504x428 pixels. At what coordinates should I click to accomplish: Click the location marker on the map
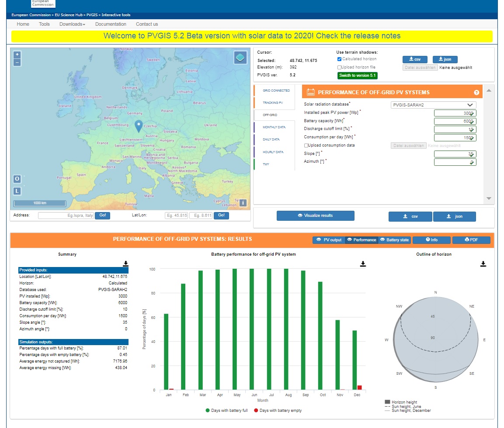(x=139, y=126)
